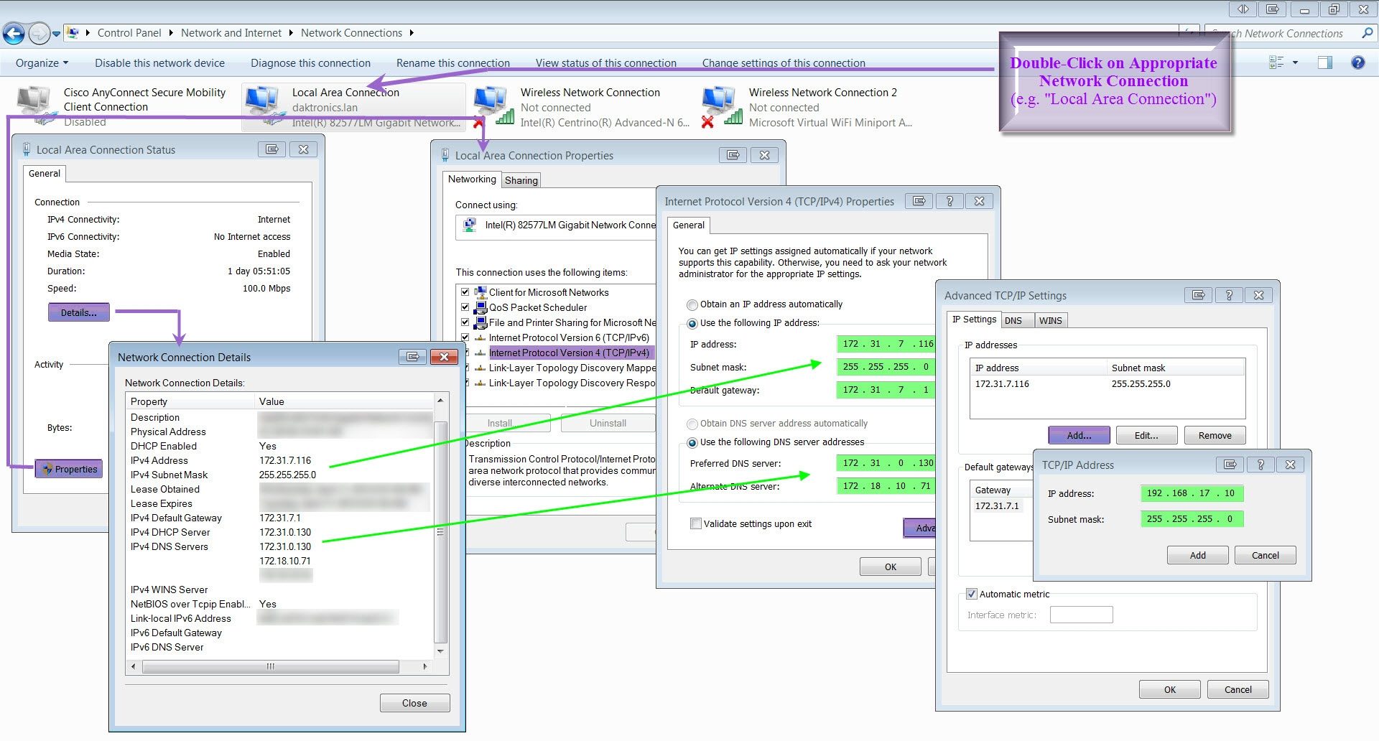Click the horizontal scrollbar in details list
This screenshot has width=1379, height=741.
(x=270, y=666)
